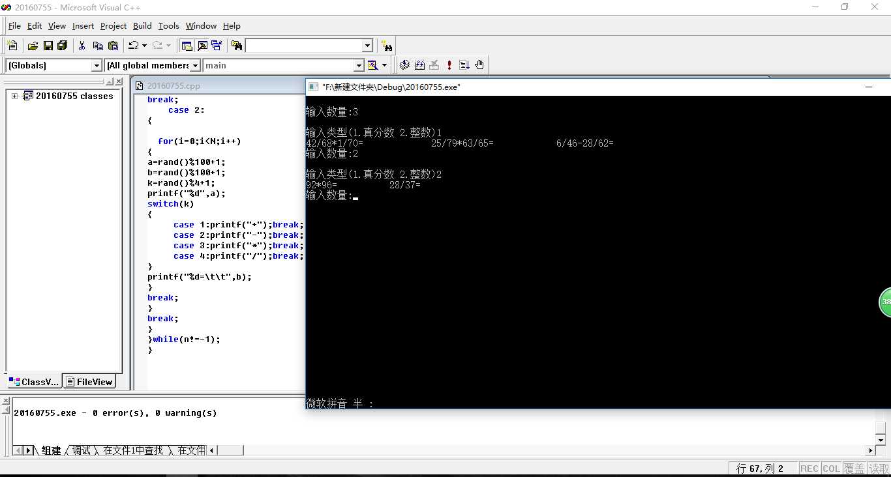Screen dimensions: 891x477
Task: Close the workspace panel with small X
Action: coord(118,81)
